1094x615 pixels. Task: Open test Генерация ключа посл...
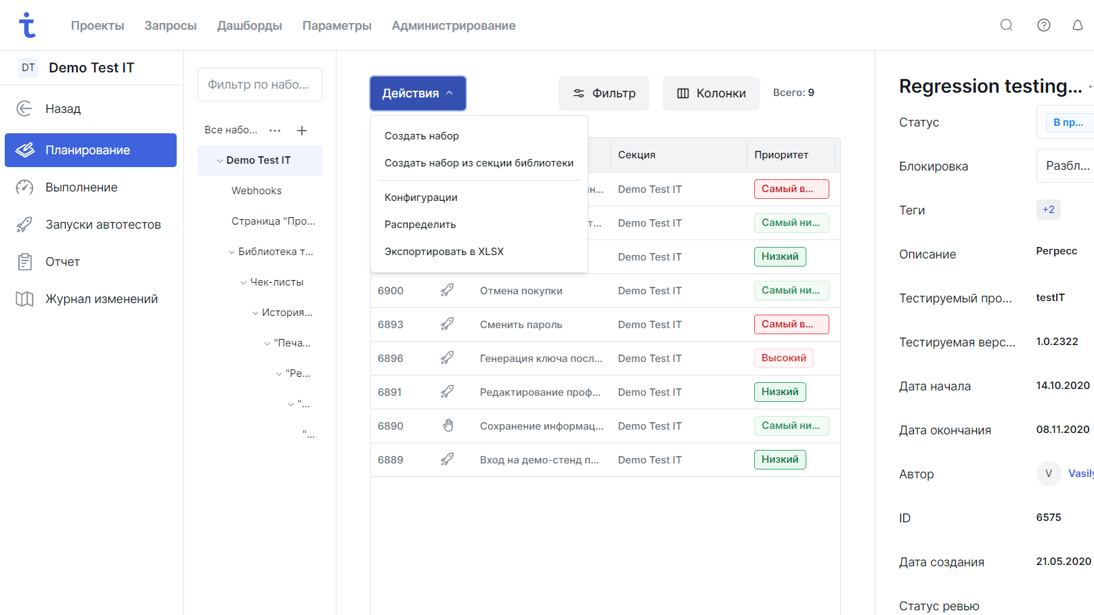point(541,359)
